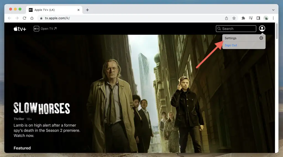The image size is (283, 157).
Task: Click the magnifying glass search icon
Action: point(219,29)
